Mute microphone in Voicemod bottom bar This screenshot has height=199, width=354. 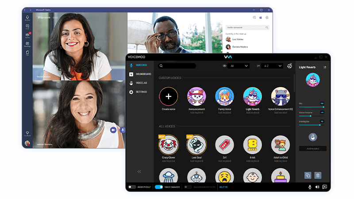tap(310, 187)
